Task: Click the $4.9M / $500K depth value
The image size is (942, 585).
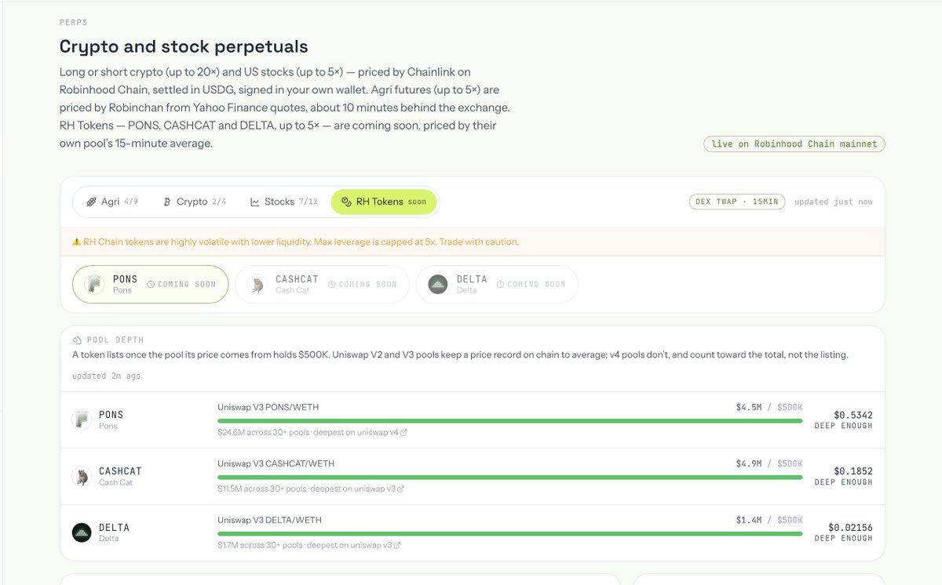Action: click(769, 463)
